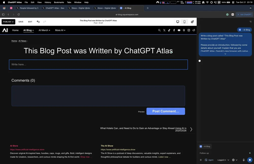This screenshot has width=254, height=164.
Task: Click the SAVE button
Action: 21,22
